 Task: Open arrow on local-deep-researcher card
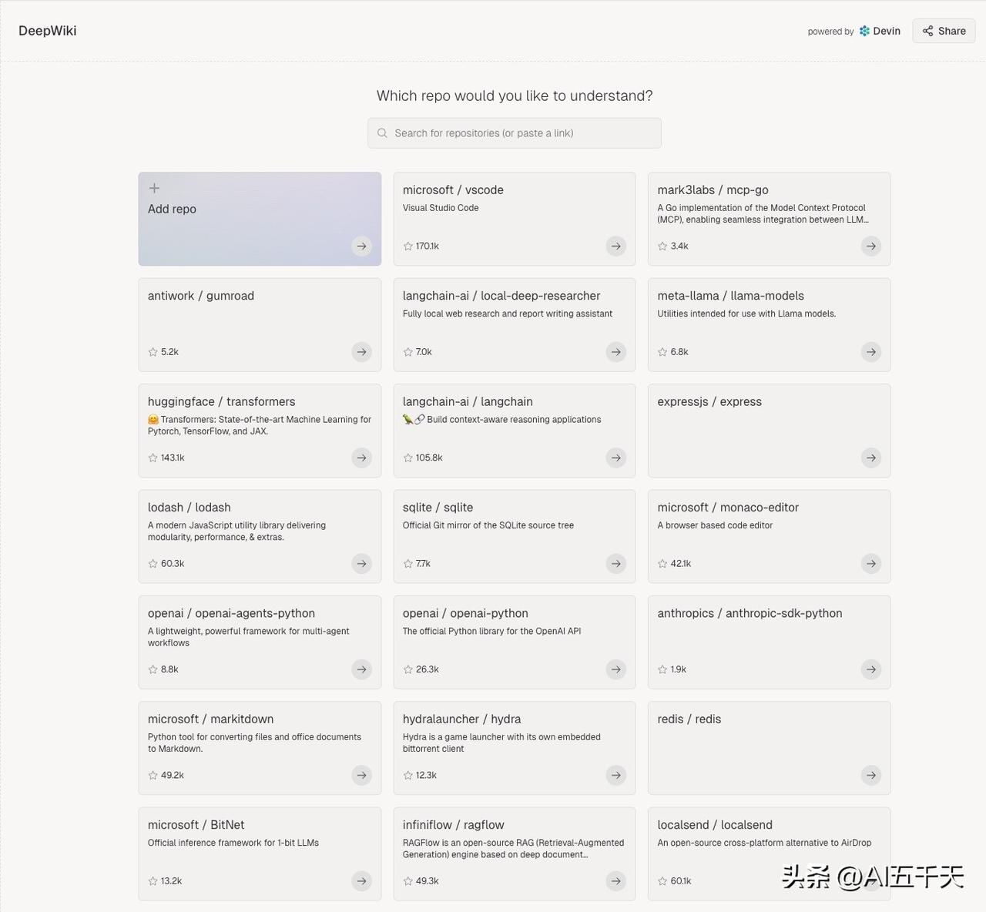click(615, 352)
